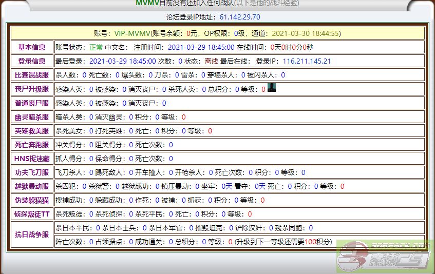Open the 比赛混战服 server stats
The image size is (435, 274).
[32, 75]
